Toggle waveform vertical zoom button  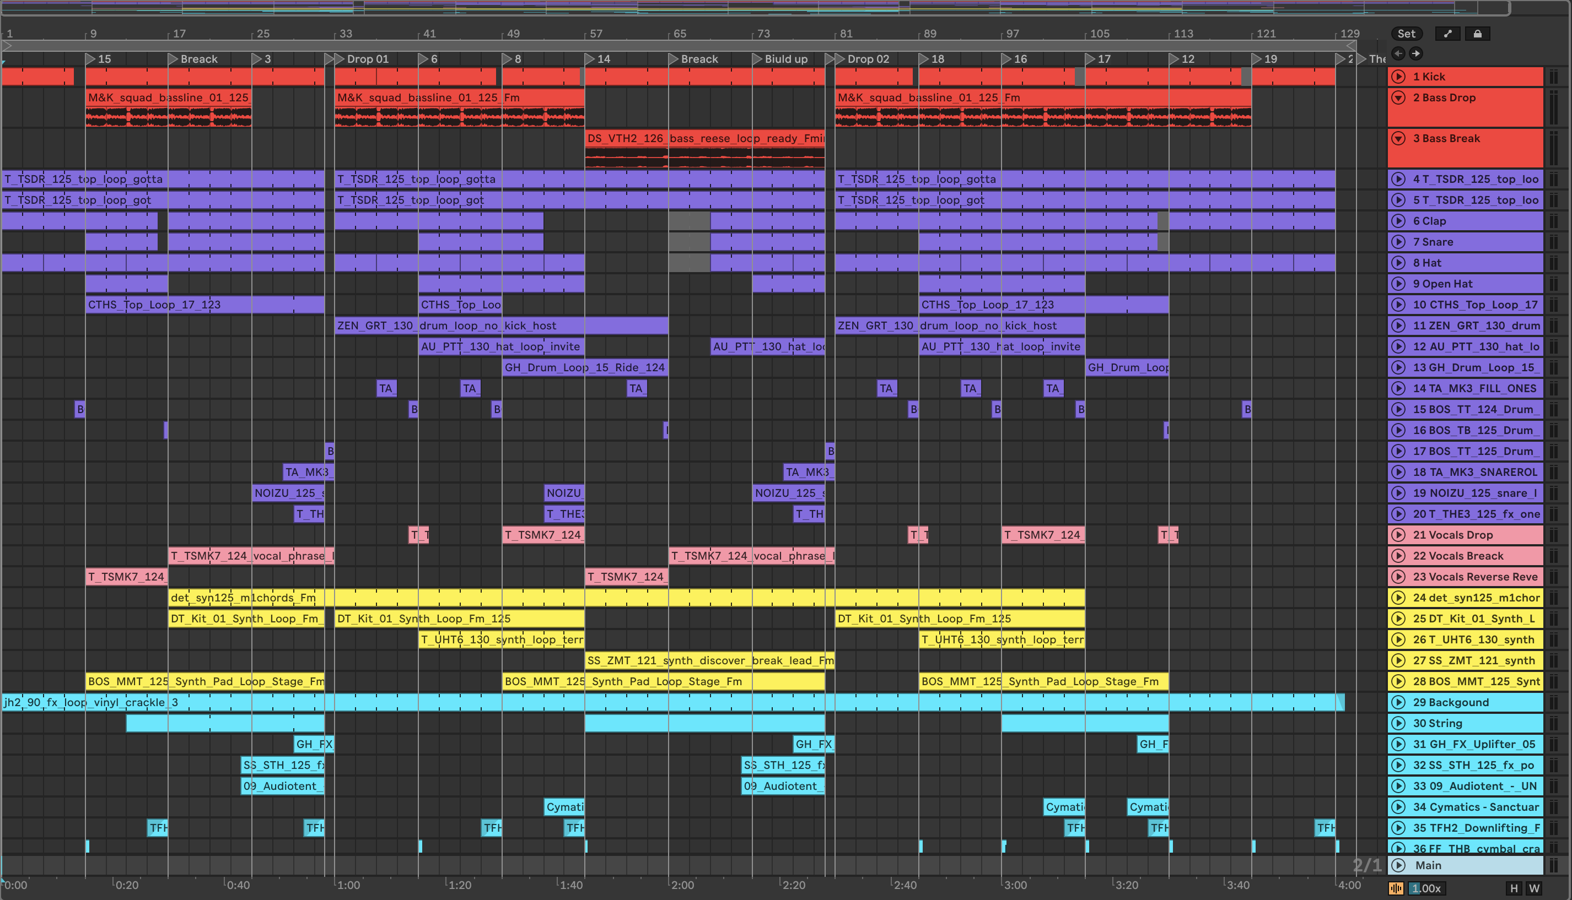[1396, 888]
